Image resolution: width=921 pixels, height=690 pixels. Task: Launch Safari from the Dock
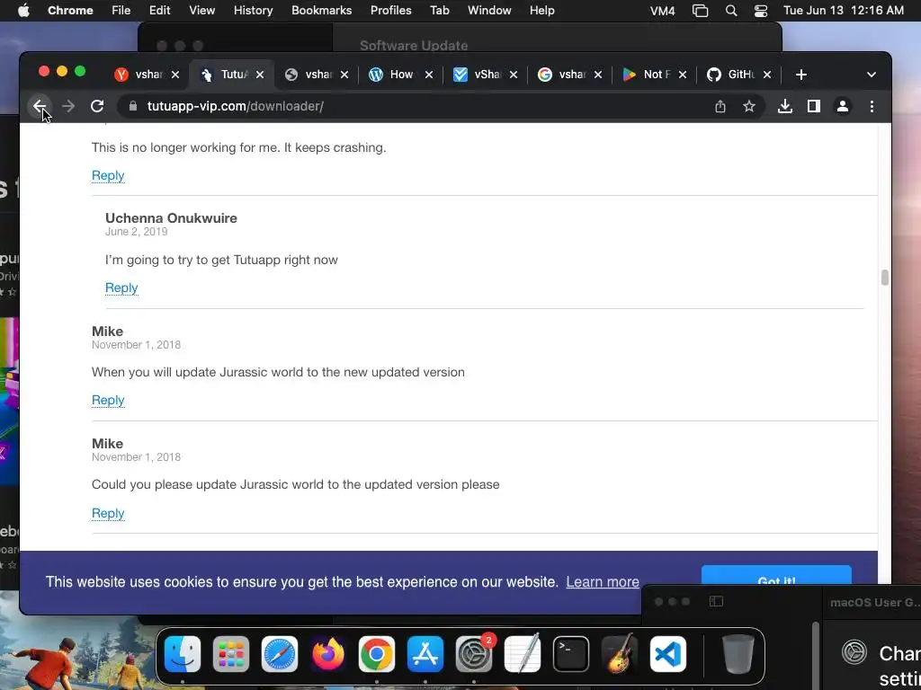pos(280,654)
